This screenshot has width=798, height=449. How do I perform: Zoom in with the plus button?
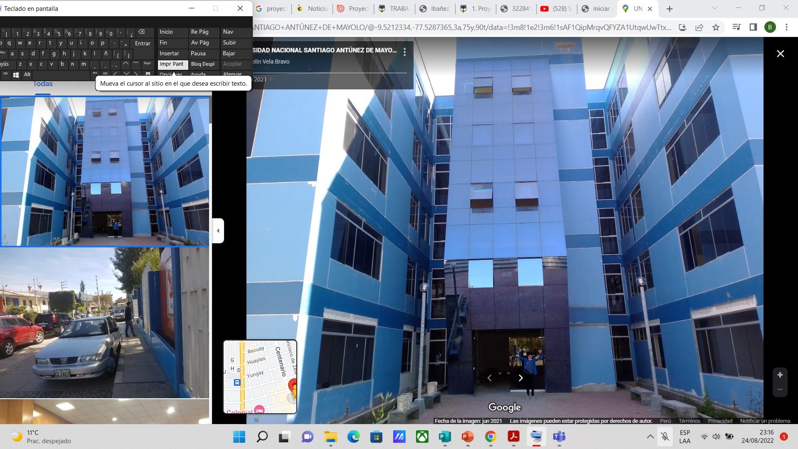pos(780,375)
